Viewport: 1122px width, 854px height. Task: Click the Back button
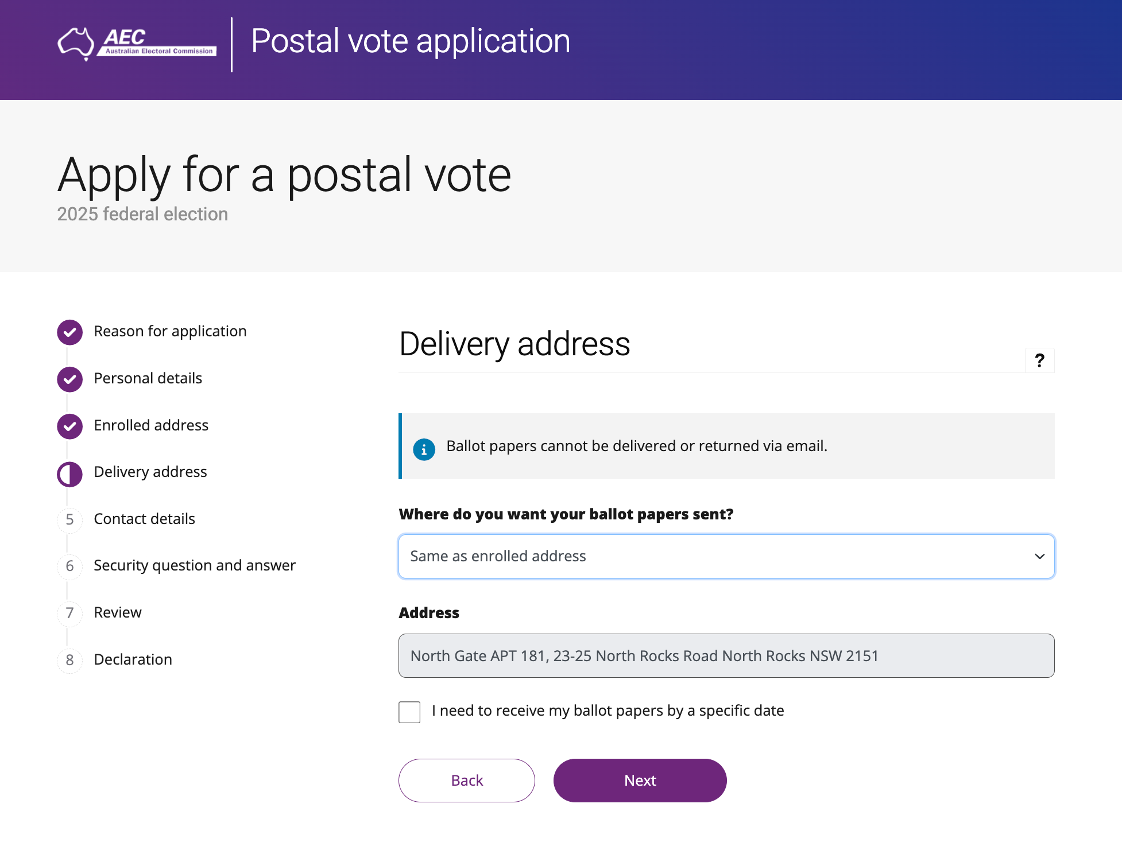(467, 781)
